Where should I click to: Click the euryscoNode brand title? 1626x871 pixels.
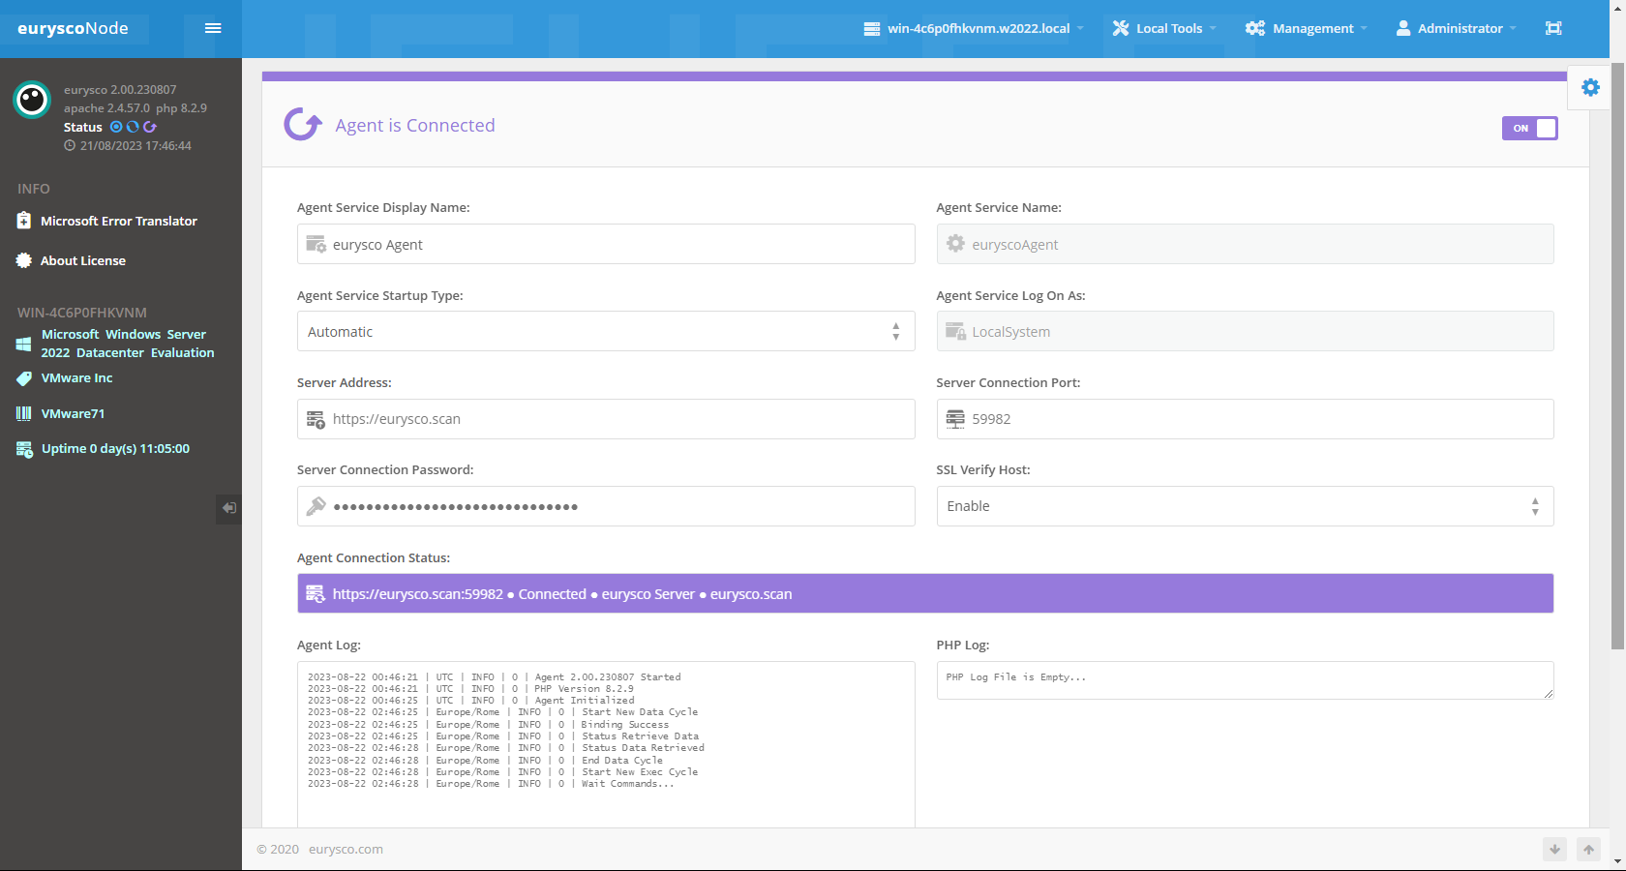click(x=74, y=28)
